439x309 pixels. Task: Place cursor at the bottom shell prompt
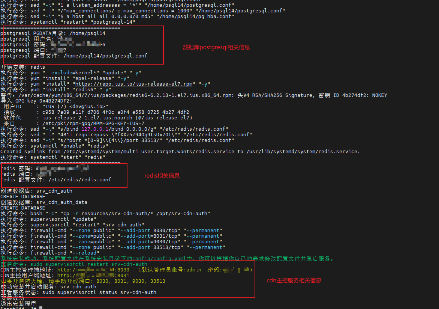tap(41, 307)
